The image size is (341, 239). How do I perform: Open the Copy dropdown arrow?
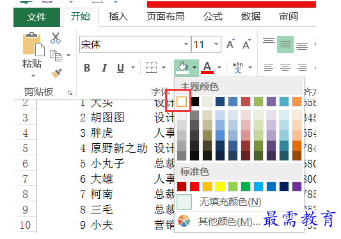pyautogui.click(x=68, y=56)
